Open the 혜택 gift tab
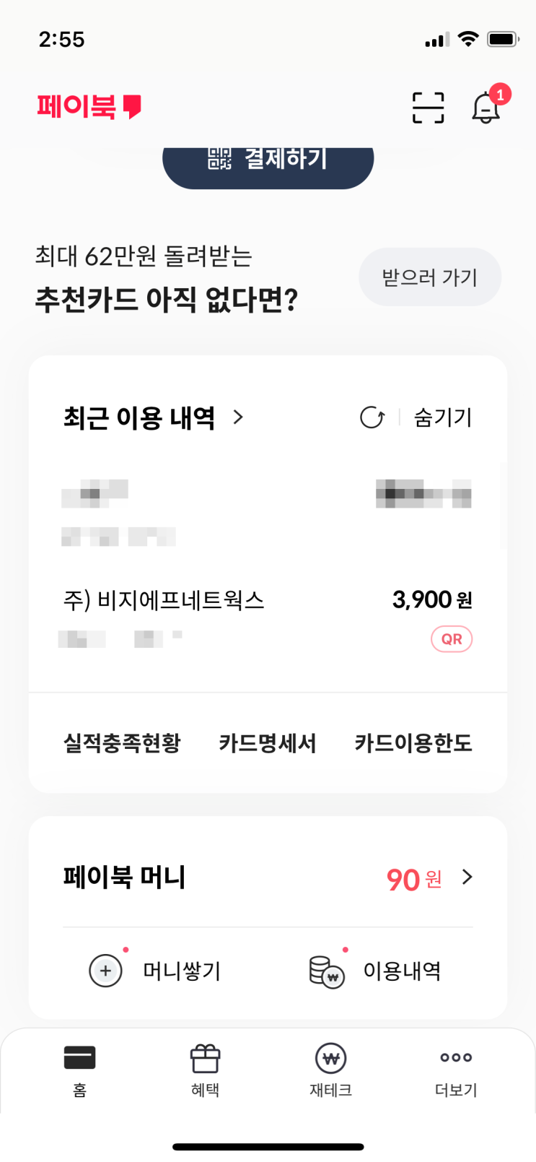The width and height of the screenshot is (536, 1162). (206, 1070)
